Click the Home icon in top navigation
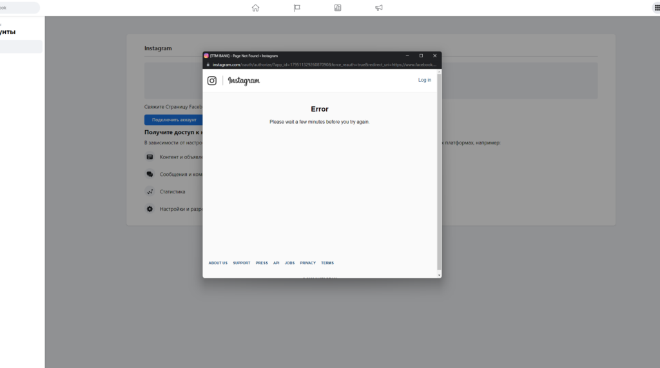This screenshot has width=660, height=368. 255,8
